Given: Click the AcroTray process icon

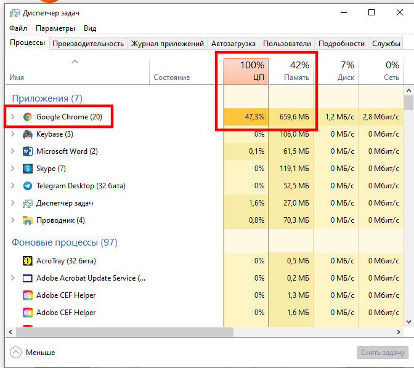Looking at the screenshot, I should pos(28,261).
